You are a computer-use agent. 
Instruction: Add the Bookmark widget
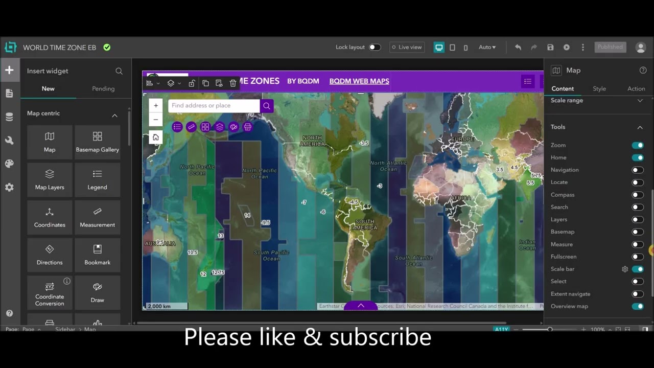coord(98,255)
